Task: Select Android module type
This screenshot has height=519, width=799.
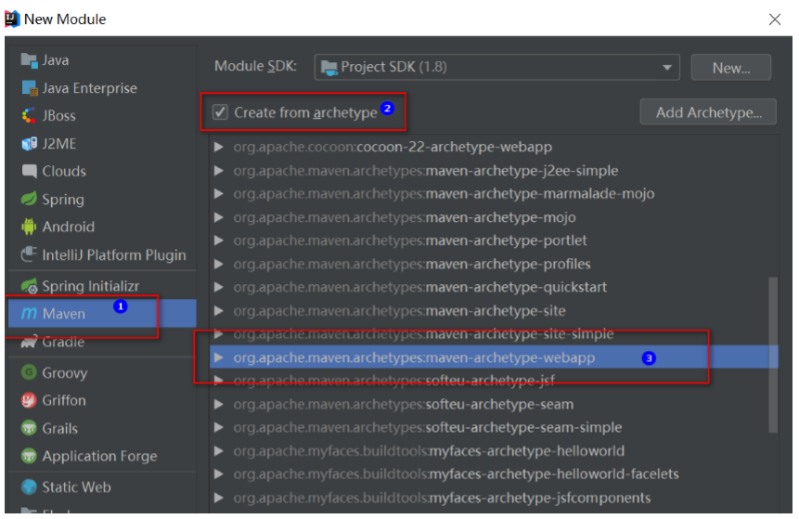Action: click(102, 227)
